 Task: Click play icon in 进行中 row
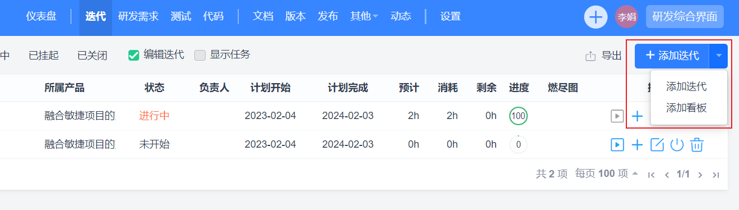(x=617, y=116)
